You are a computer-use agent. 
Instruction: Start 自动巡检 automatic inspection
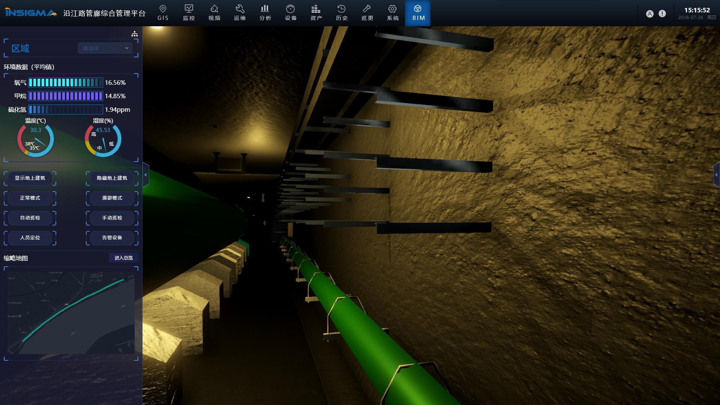[x=30, y=218]
